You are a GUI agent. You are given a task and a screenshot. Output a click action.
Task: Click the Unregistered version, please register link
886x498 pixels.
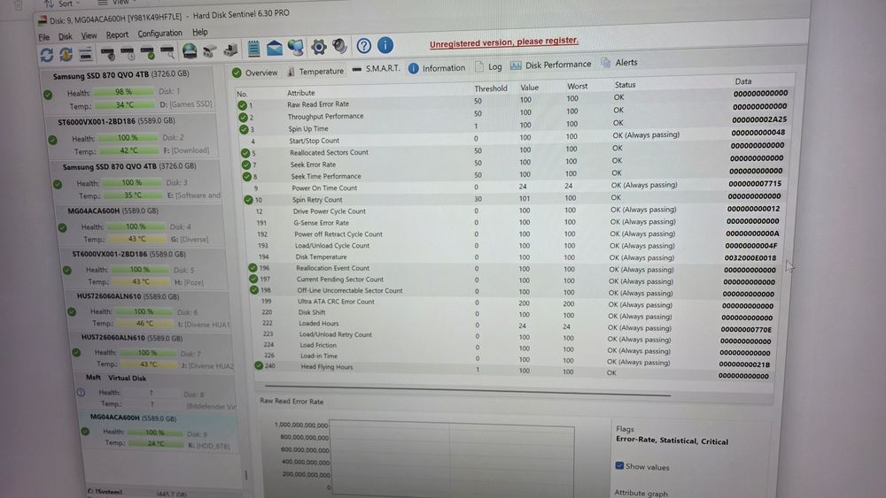(504, 42)
